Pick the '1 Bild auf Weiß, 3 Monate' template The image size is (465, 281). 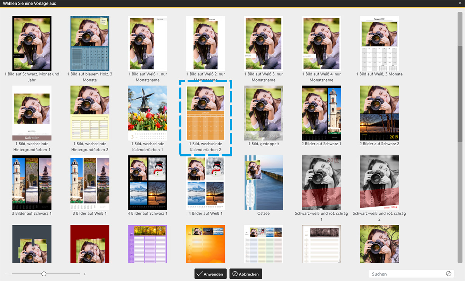tap(379, 43)
